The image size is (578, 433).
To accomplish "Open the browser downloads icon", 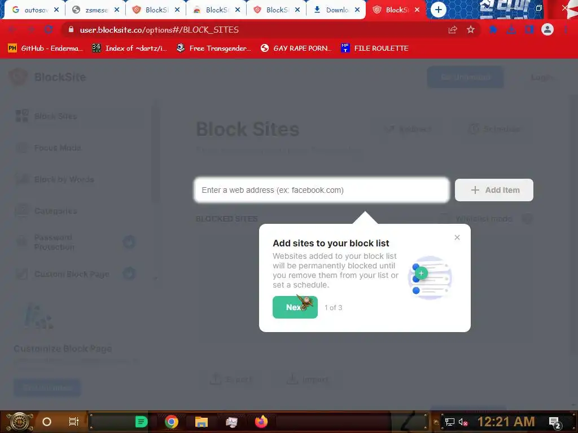I will pyautogui.click(x=511, y=30).
